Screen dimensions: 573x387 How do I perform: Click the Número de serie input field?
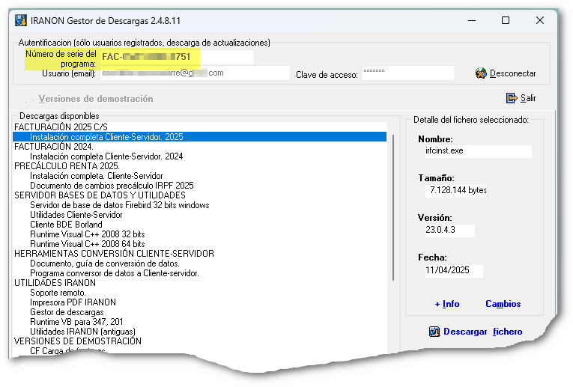point(177,57)
